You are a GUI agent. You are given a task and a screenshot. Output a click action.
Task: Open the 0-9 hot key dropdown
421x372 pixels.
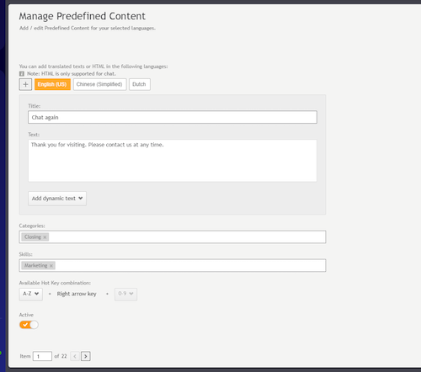tap(125, 294)
